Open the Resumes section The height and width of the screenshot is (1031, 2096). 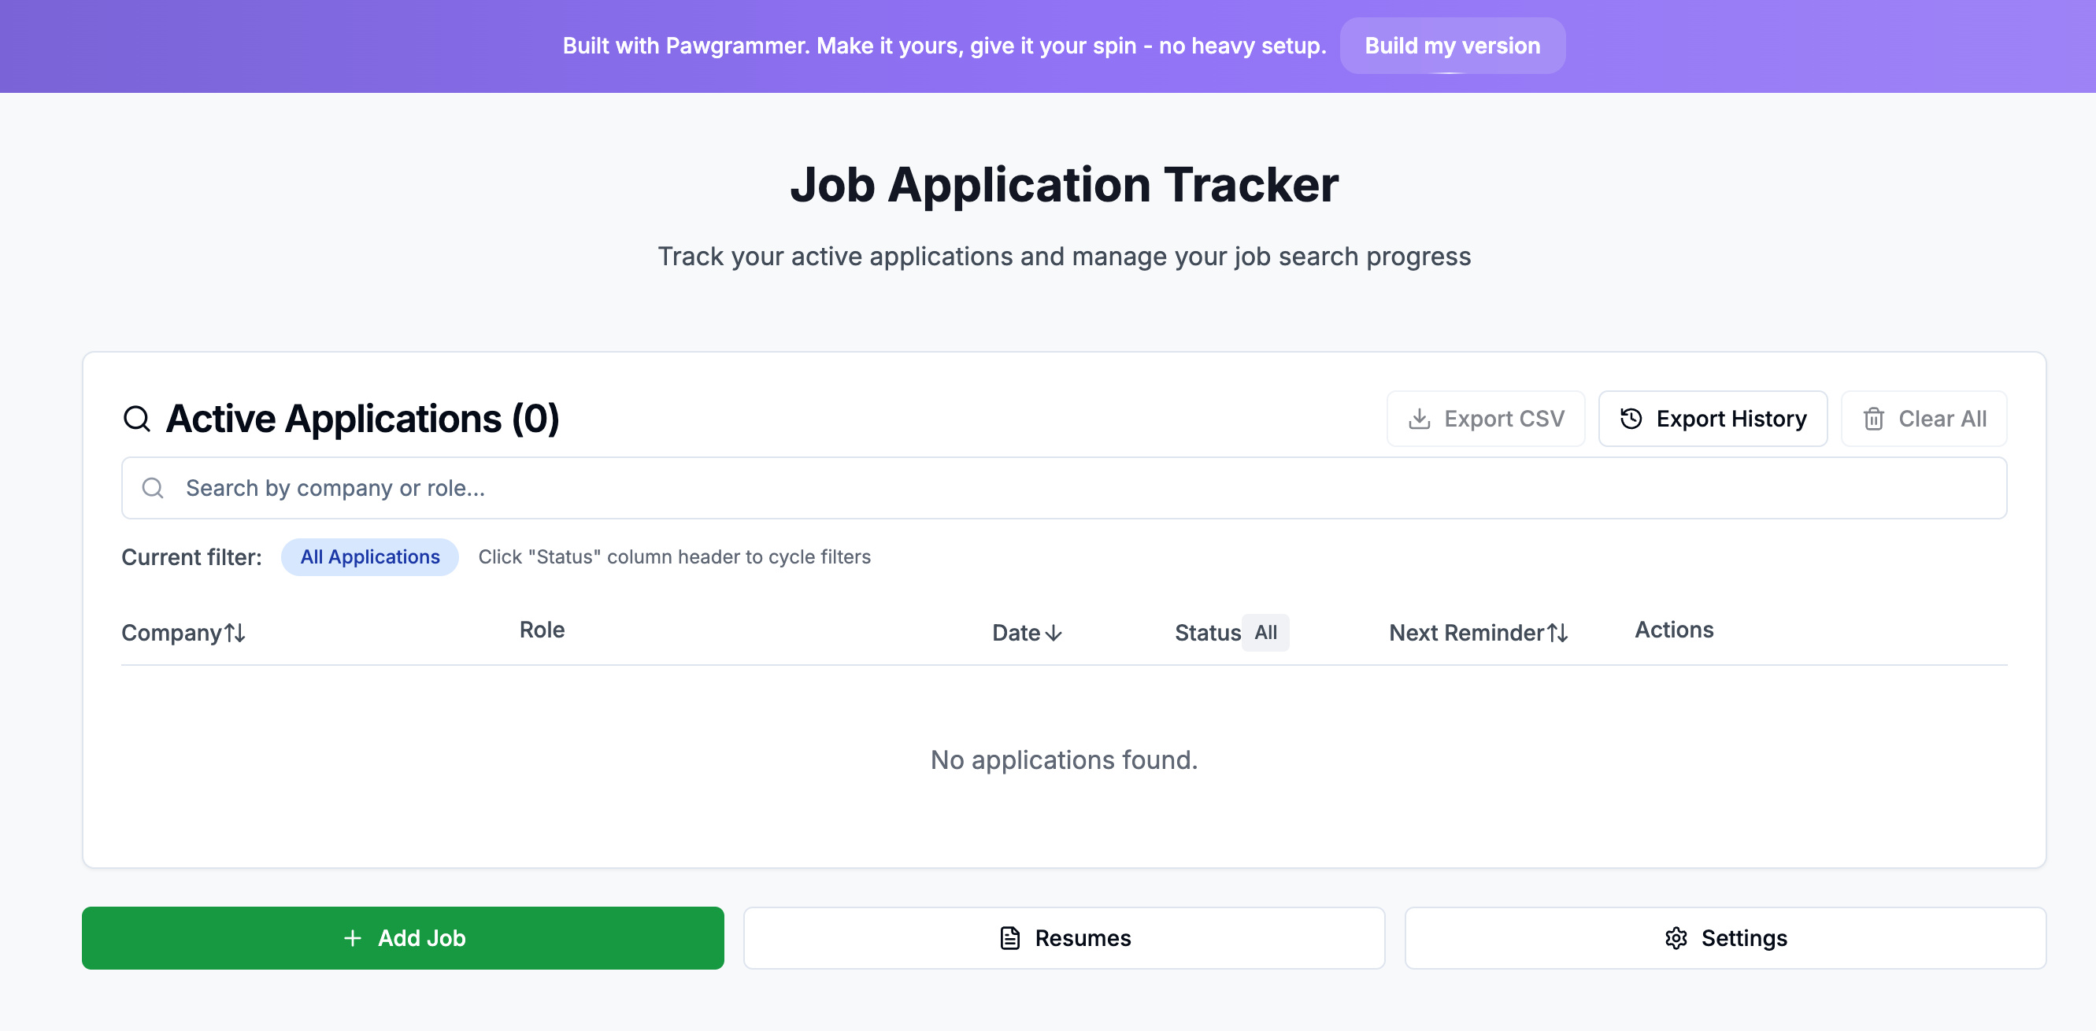[1065, 938]
